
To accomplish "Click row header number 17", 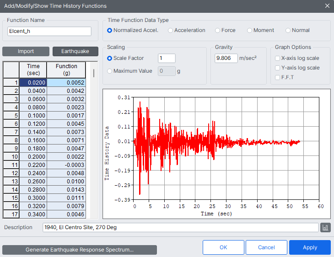I will pos(11,214).
